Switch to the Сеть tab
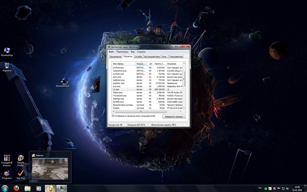Viewport: 307px width, 192px height. coord(164,57)
